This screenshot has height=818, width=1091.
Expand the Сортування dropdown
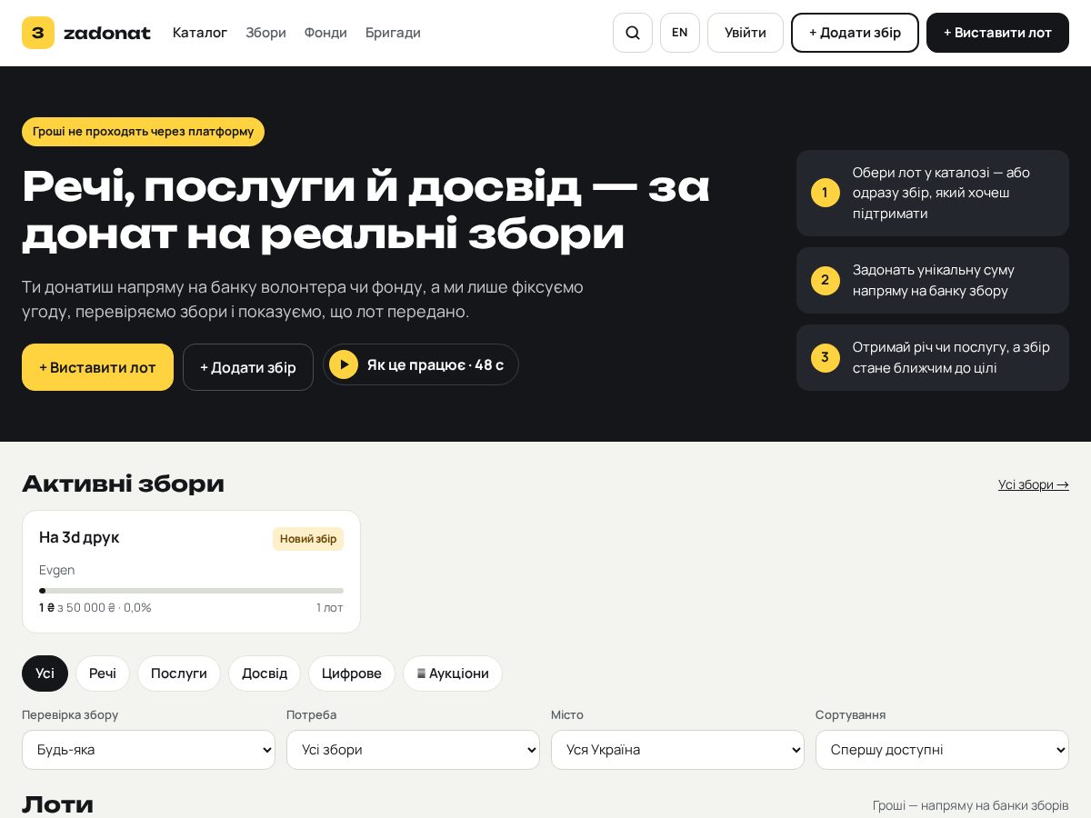pos(942,750)
